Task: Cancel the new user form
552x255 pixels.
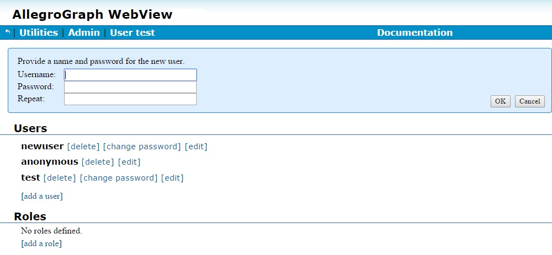Action: [529, 101]
